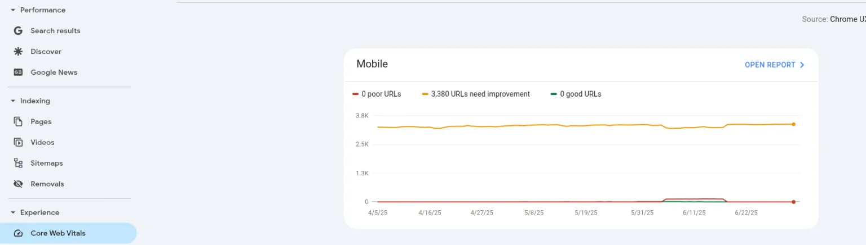Click the red endpoint dot on chart
Viewport: 866px width, 245px height.
point(793,202)
